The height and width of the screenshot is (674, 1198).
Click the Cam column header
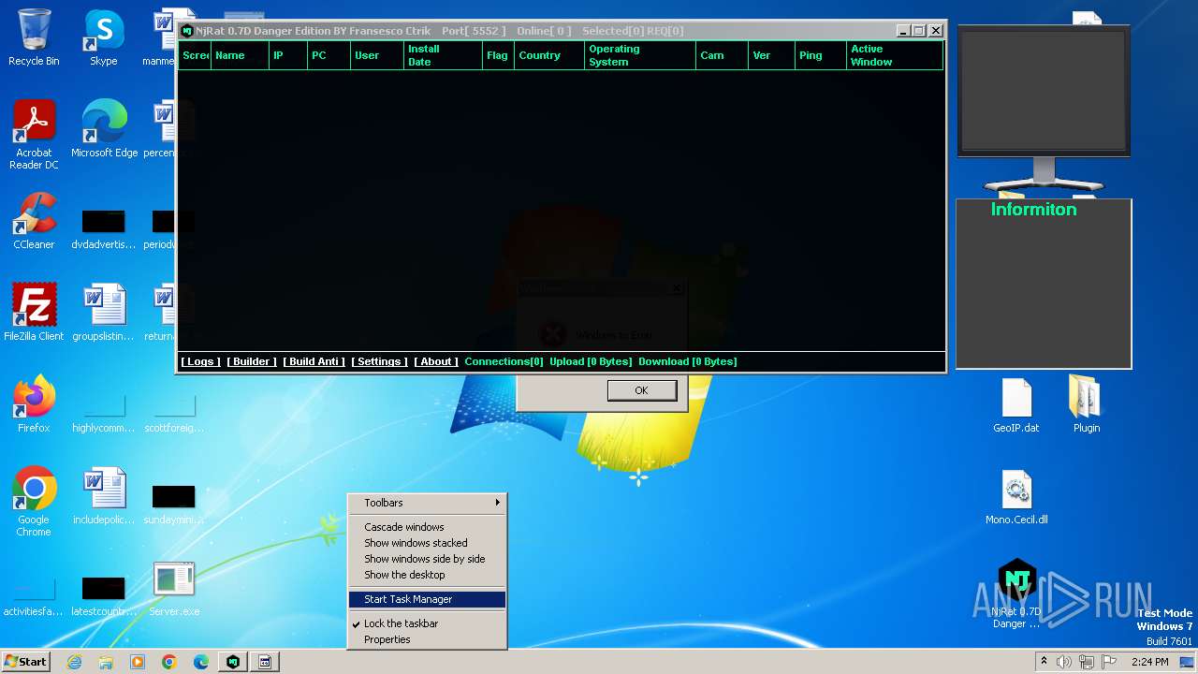coord(722,55)
